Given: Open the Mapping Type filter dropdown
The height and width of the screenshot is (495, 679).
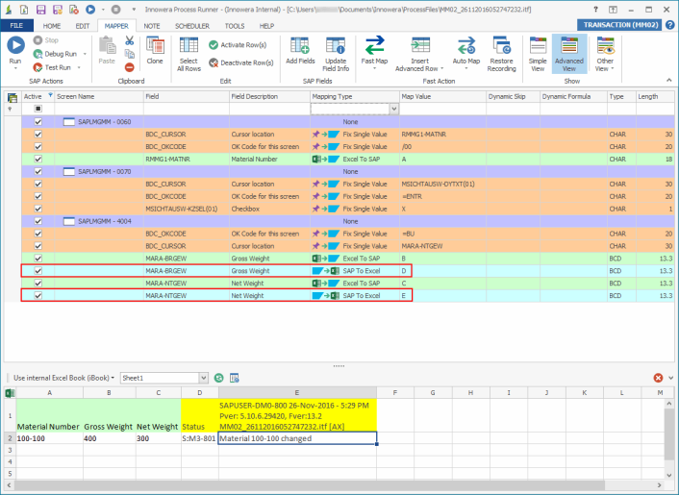Looking at the screenshot, I should (393, 110).
